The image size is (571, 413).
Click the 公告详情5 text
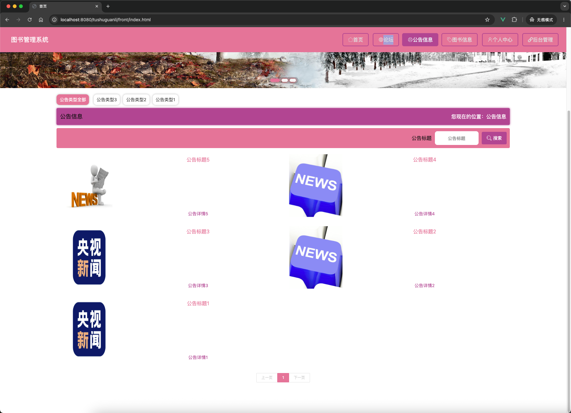(198, 214)
